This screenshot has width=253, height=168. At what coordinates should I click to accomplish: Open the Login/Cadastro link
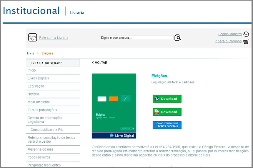[x=230, y=34]
